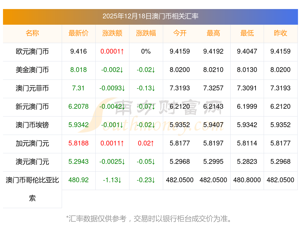
Task: Click the exchange rate disclaimer footnote text
Action: point(149,218)
